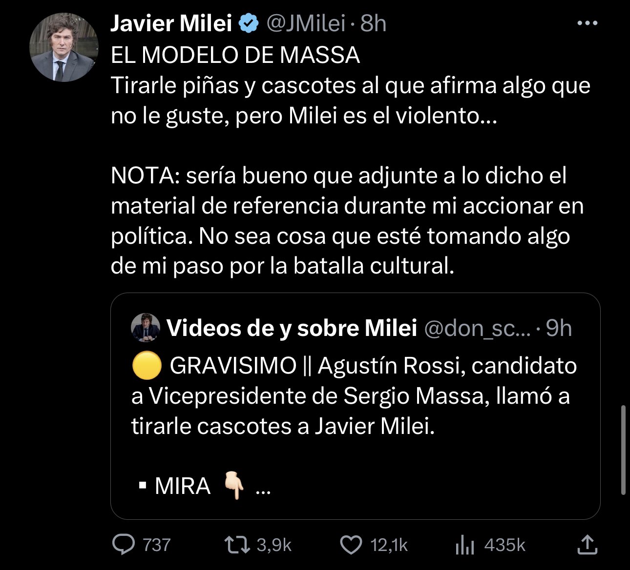Expand the truncated quoted tweet ellipsis after MIRA
Screen dimensions: 630x570
pyautogui.click(x=263, y=488)
